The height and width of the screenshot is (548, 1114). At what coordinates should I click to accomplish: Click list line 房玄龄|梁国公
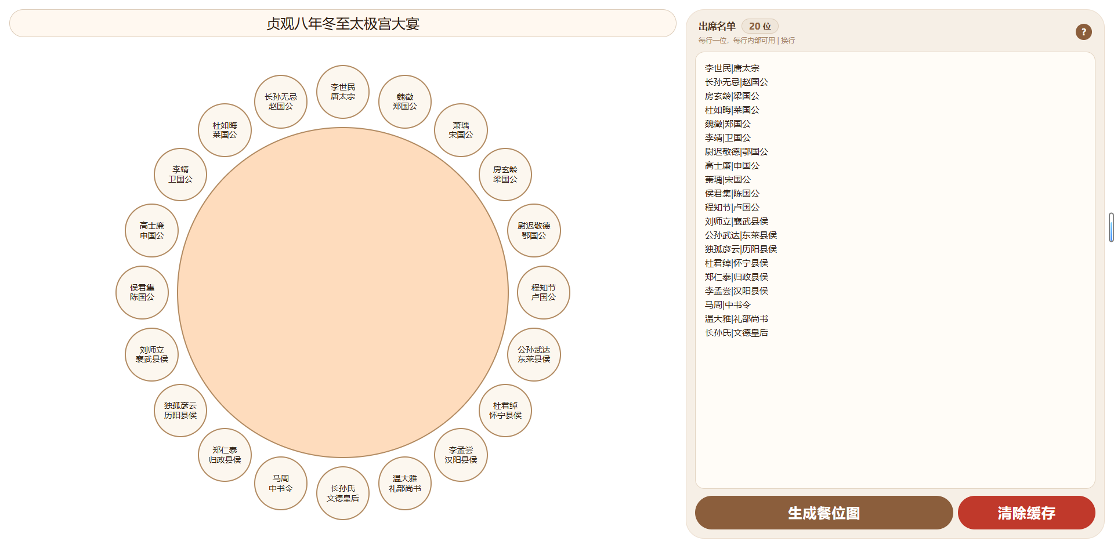pyautogui.click(x=732, y=96)
